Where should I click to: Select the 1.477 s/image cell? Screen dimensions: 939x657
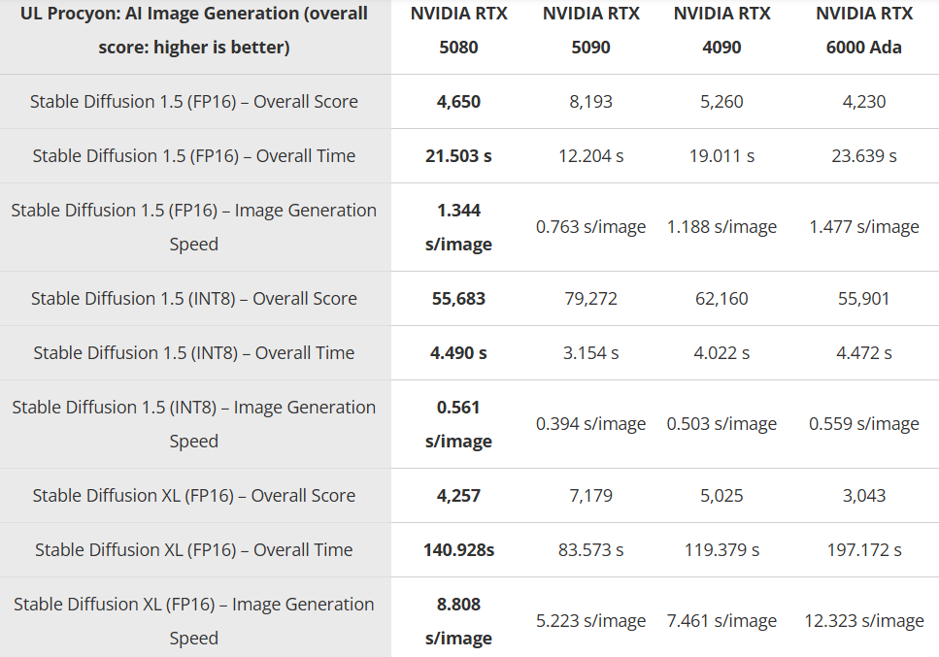tap(864, 227)
